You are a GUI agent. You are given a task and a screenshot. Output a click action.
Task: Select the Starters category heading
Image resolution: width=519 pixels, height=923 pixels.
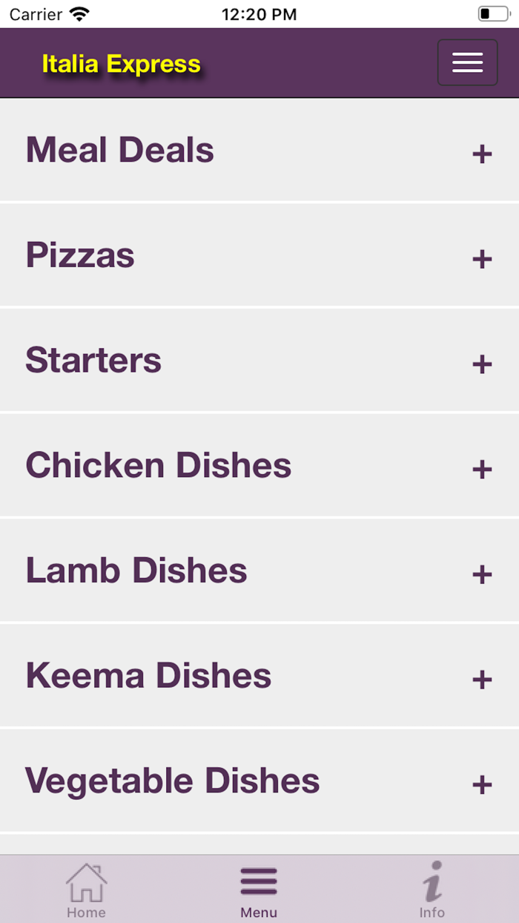coord(93,361)
